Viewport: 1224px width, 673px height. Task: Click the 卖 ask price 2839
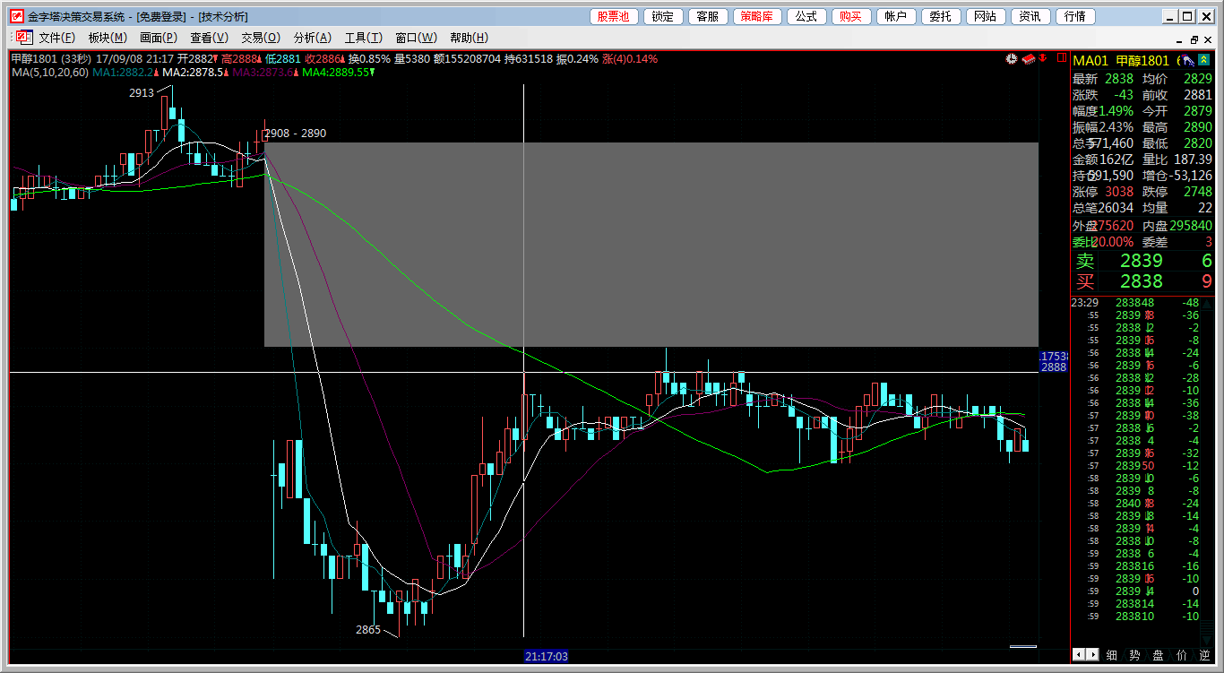(x=1142, y=261)
